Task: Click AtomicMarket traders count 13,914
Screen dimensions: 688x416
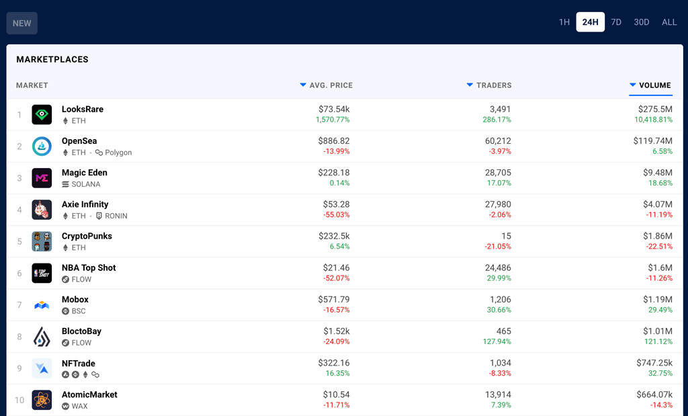Action: click(x=498, y=394)
